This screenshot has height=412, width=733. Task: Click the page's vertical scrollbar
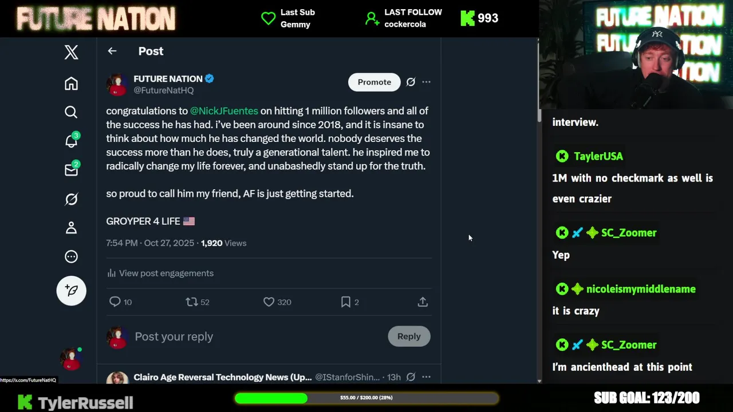(x=539, y=114)
